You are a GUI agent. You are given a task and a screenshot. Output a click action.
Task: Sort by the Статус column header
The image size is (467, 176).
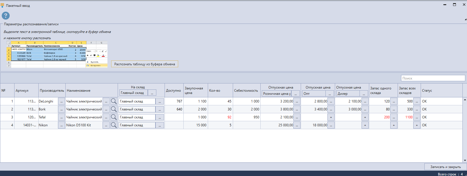coord(441,91)
